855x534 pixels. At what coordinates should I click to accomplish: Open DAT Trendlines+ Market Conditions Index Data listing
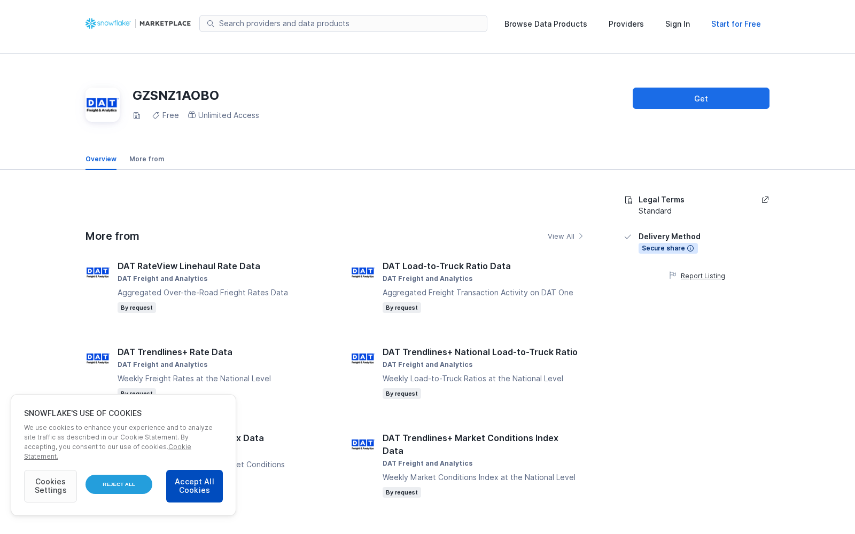pos(470,444)
